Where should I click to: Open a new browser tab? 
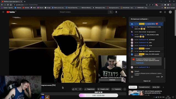pos(25,2)
